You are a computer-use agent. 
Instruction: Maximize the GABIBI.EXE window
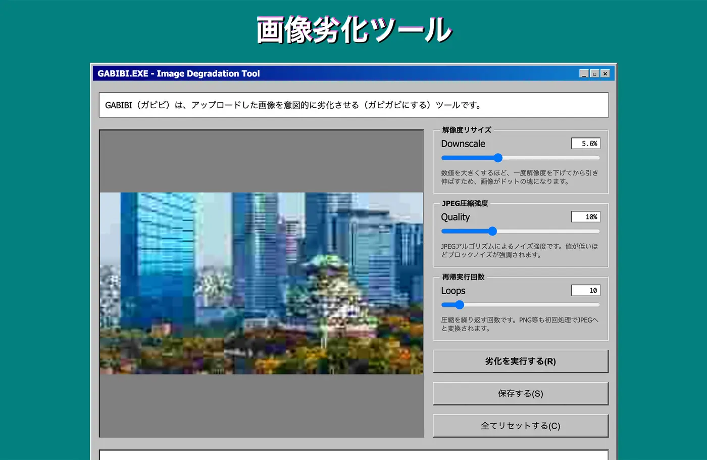[594, 73]
